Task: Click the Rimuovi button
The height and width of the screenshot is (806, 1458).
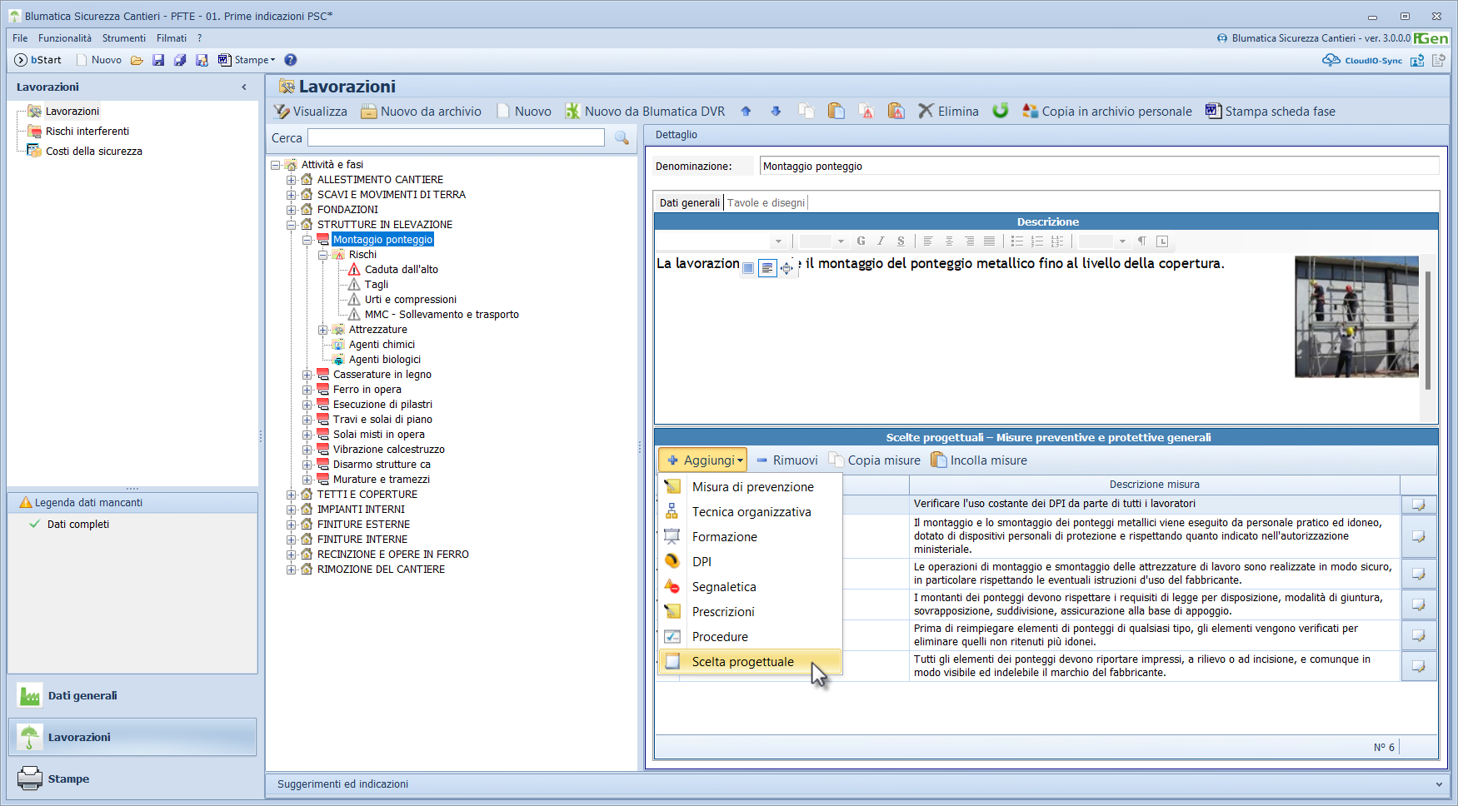Action: click(x=786, y=460)
